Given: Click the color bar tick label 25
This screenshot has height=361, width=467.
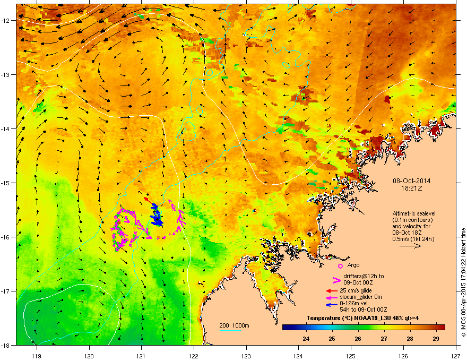Looking at the screenshot, I should [332, 339].
